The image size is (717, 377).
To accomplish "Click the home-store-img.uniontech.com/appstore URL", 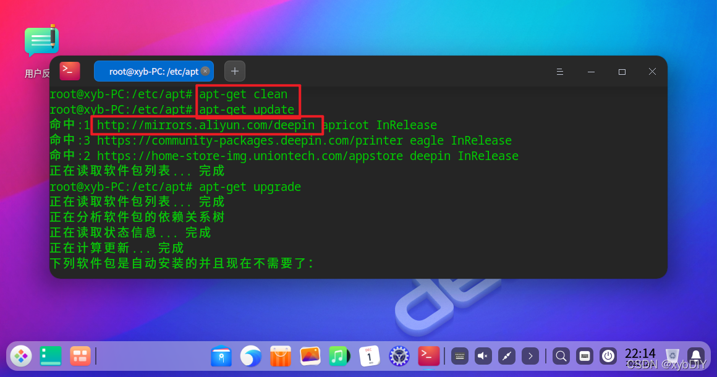I will pos(250,156).
